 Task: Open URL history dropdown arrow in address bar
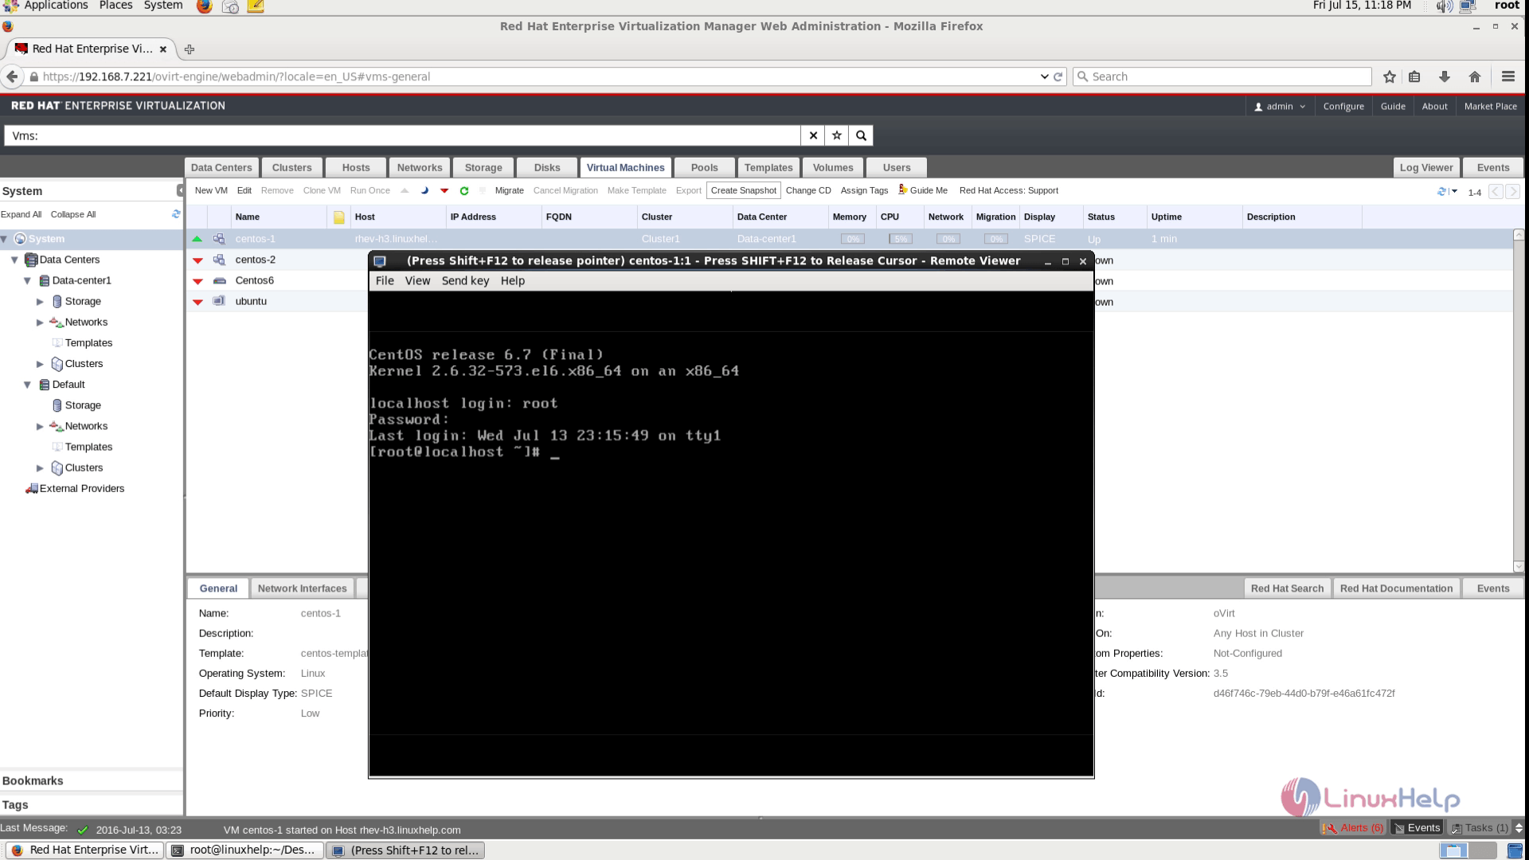(1044, 76)
